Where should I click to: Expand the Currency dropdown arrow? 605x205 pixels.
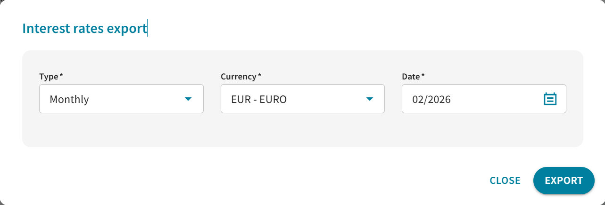370,99
